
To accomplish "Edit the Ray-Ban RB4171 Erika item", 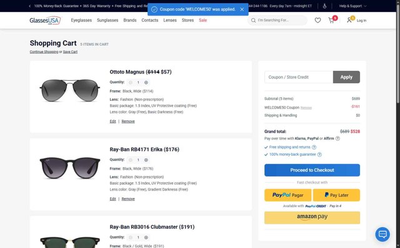I will [x=112, y=199].
